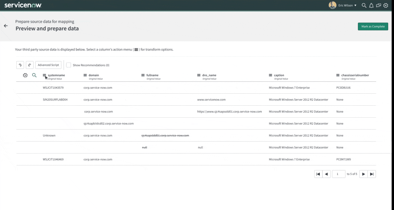The image size is (394, 210).
Task: Click the https sjc4sapsold01 dns_name cell
Action: coord(230,112)
